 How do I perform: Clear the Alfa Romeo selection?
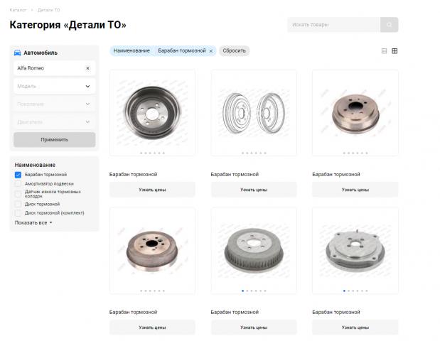[87, 68]
